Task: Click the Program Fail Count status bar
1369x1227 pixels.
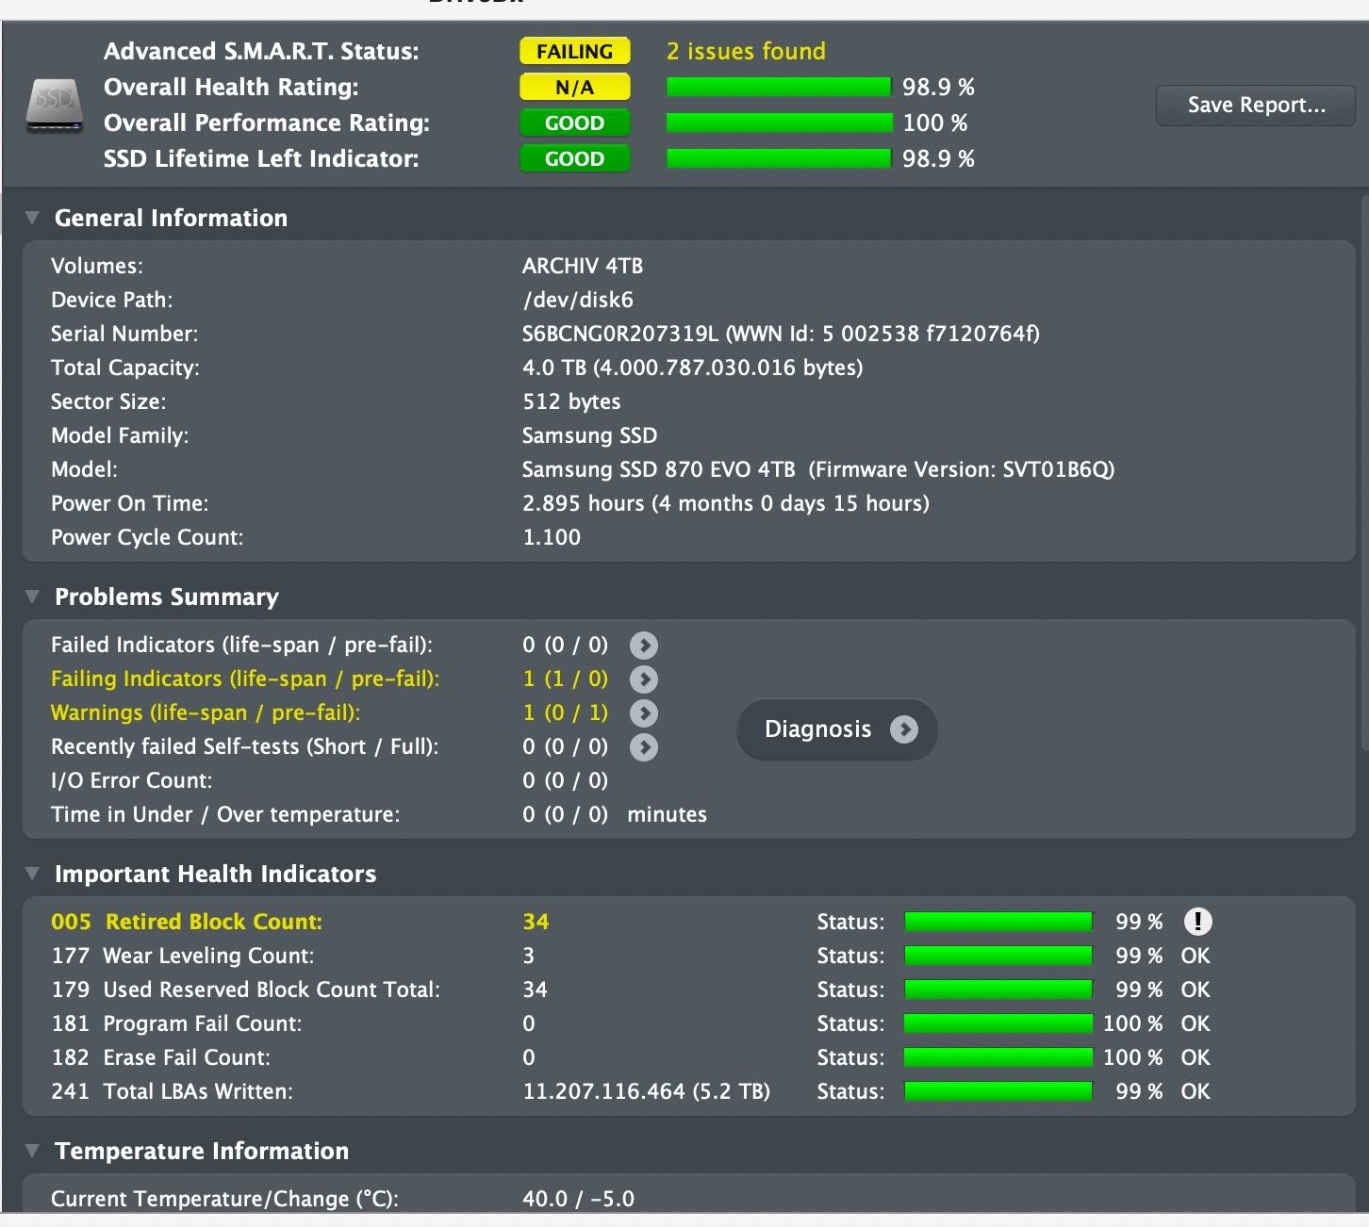Action: point(998,1023)
